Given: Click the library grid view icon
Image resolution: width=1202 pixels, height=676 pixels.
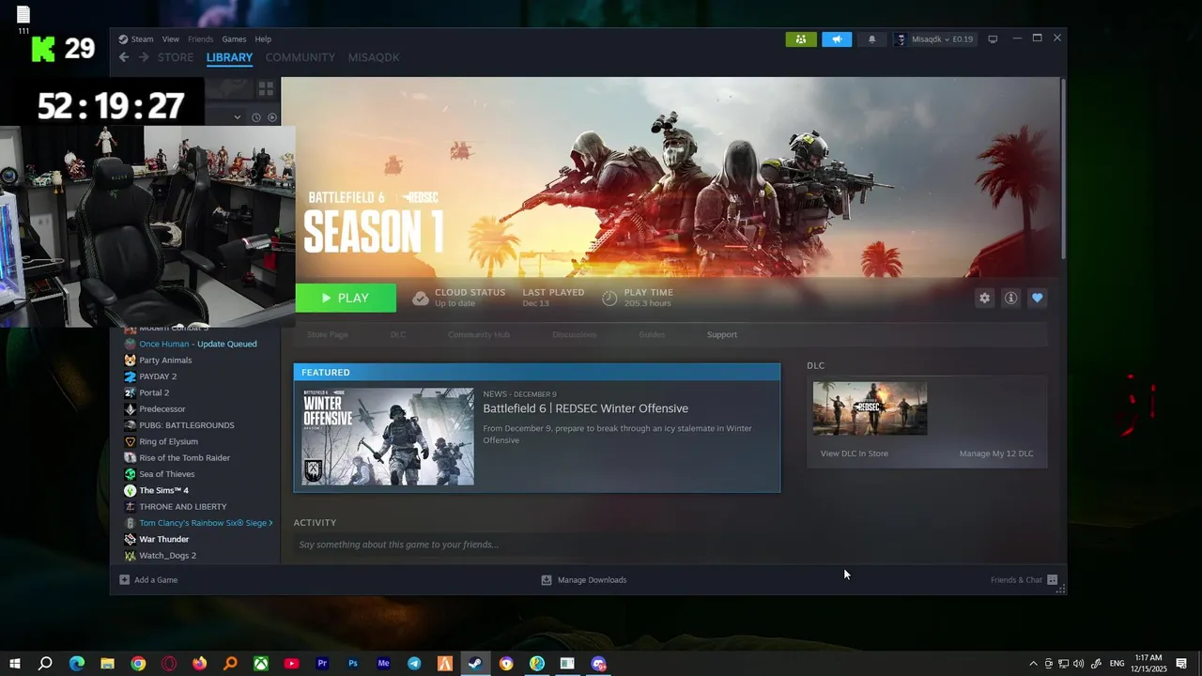Looking at the screenshot, I should coord(266,88).
